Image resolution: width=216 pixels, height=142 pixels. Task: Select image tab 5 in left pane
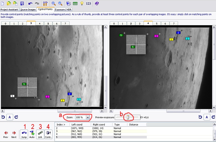click(48, 23)
